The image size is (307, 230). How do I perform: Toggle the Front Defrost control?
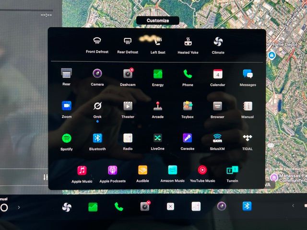(x=97, y=42)
